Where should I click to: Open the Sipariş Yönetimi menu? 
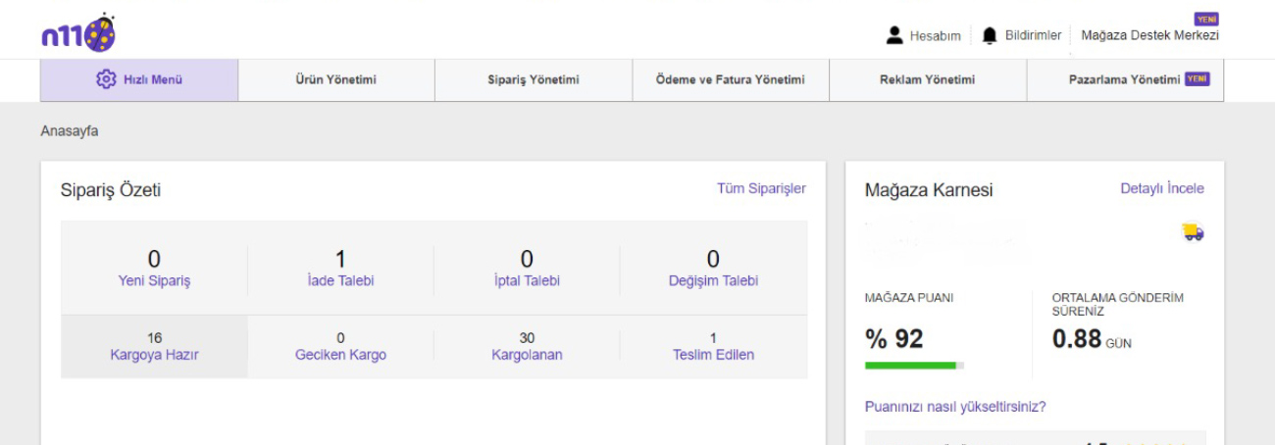[534, 80]
